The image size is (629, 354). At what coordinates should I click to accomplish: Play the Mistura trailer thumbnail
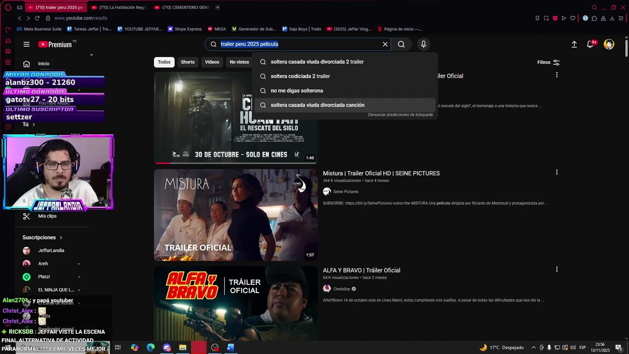236,215
